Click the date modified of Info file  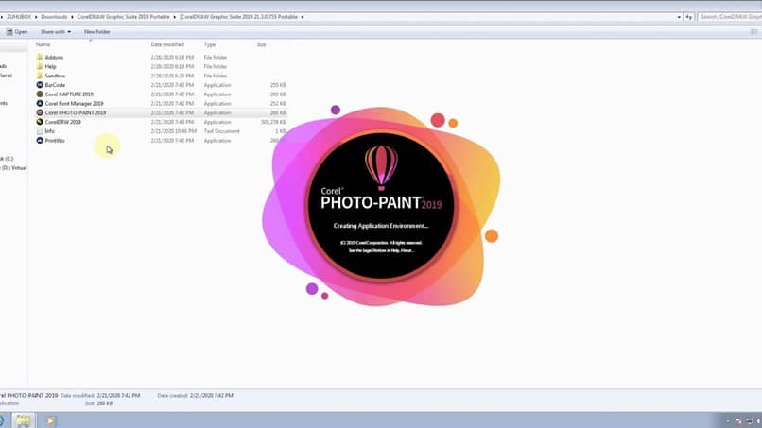pyautogui.click(x=174, y=131)
